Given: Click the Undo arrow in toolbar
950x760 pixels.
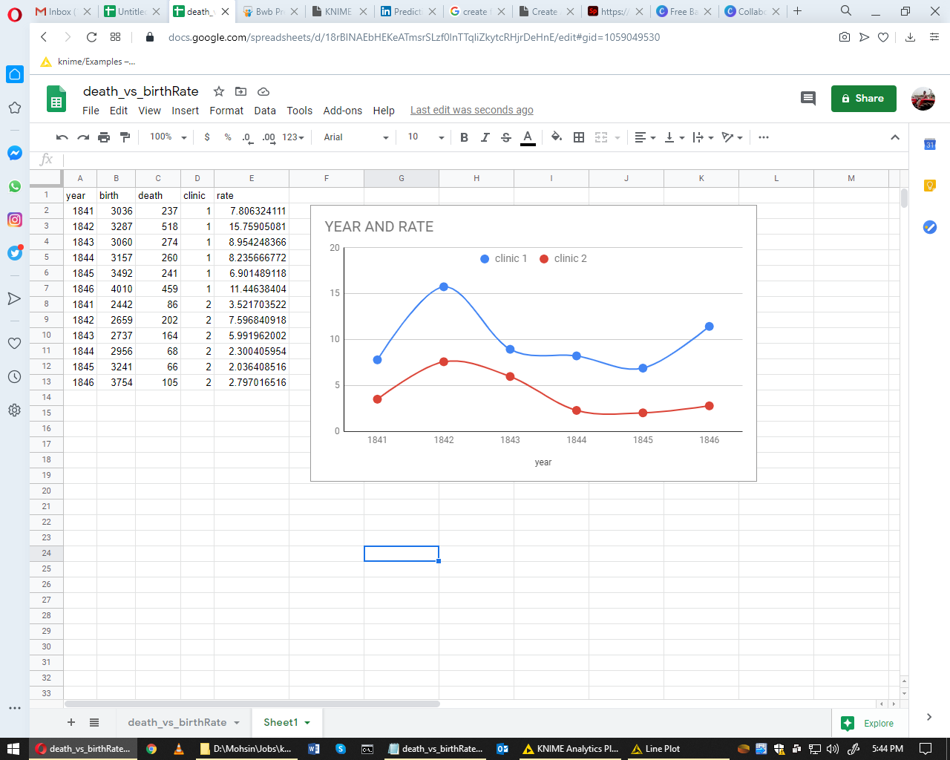Looking at the screenshot, I should tap(62, 137).
